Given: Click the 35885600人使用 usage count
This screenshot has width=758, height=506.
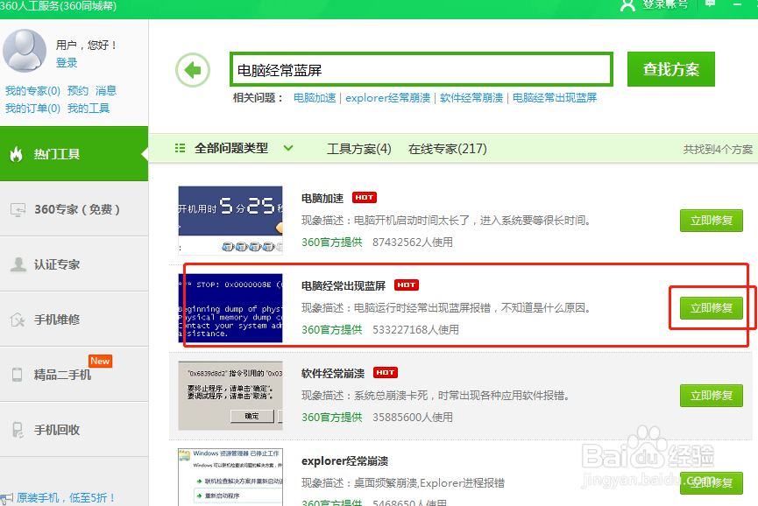Looking at the screenshot, I should click(x=413, y=418).
